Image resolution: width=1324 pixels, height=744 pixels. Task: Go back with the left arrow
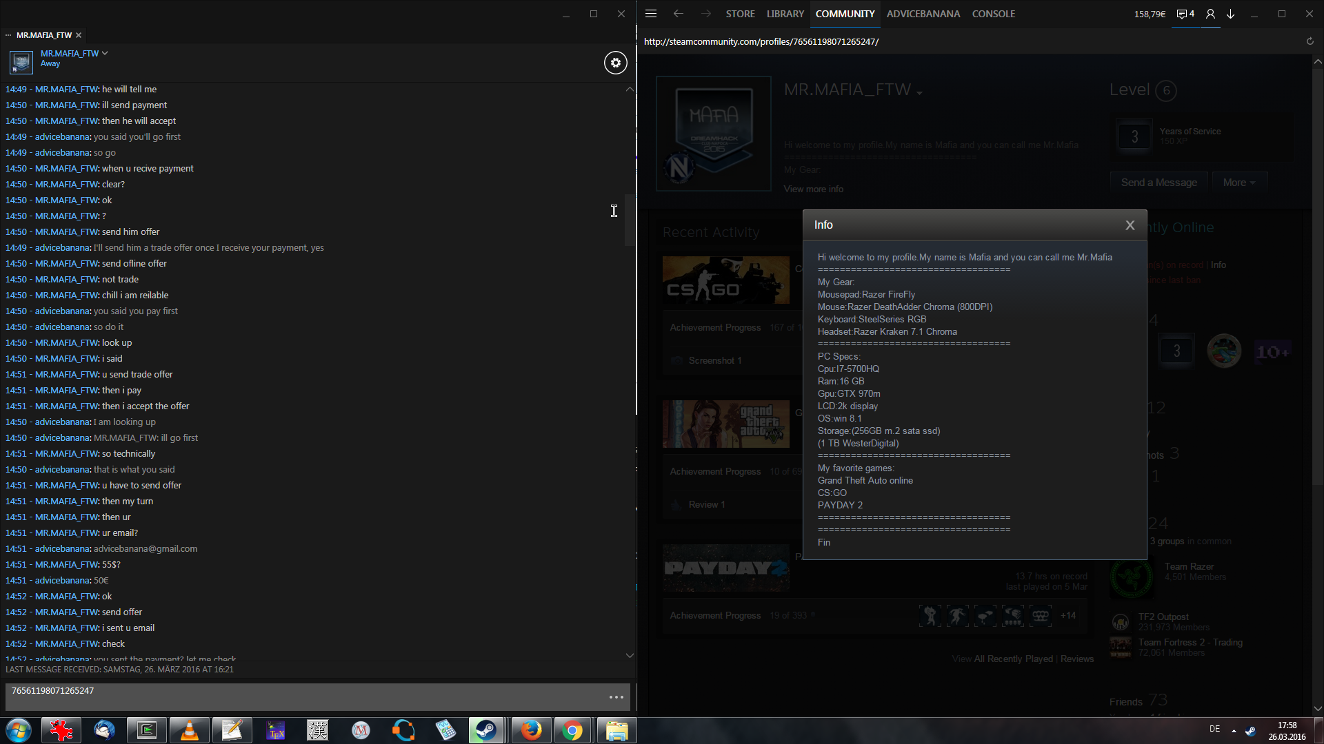click(x=678, y=14)
